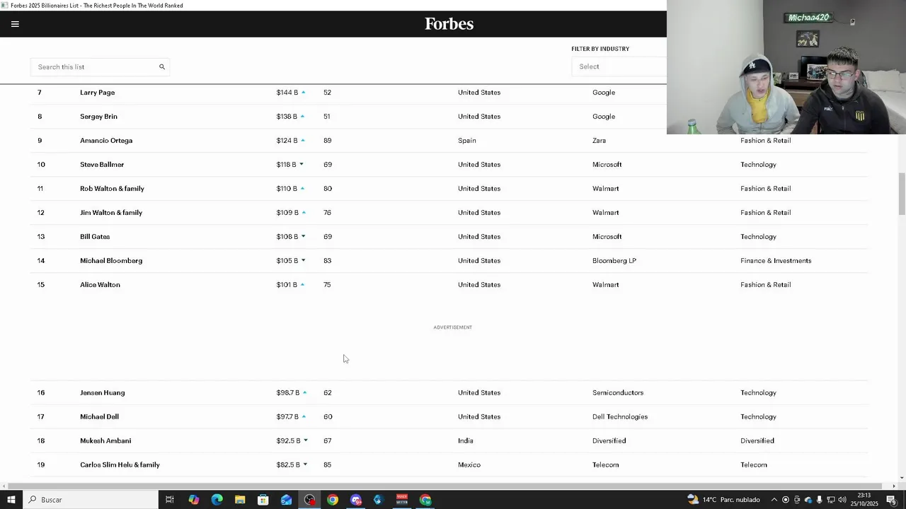Click the recording indicator tray icon
Screen dimensions: 906x509
786,500
